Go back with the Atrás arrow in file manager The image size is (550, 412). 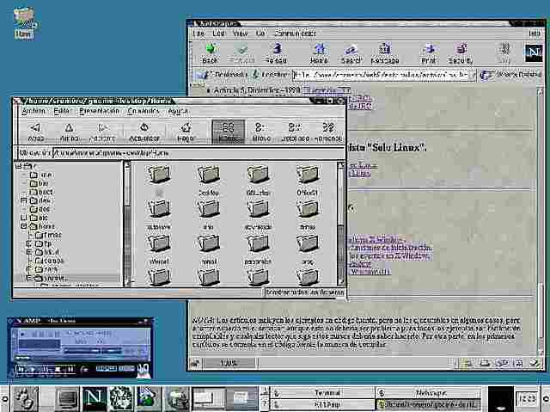point(36,132)
